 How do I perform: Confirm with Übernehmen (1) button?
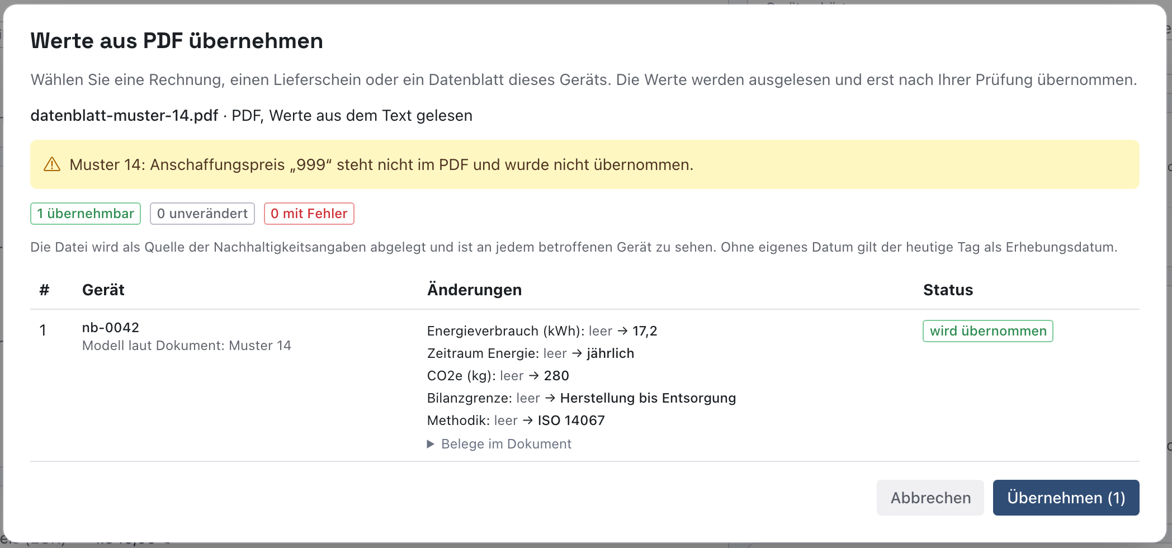pyautogui.click(x=1066, y=498)
